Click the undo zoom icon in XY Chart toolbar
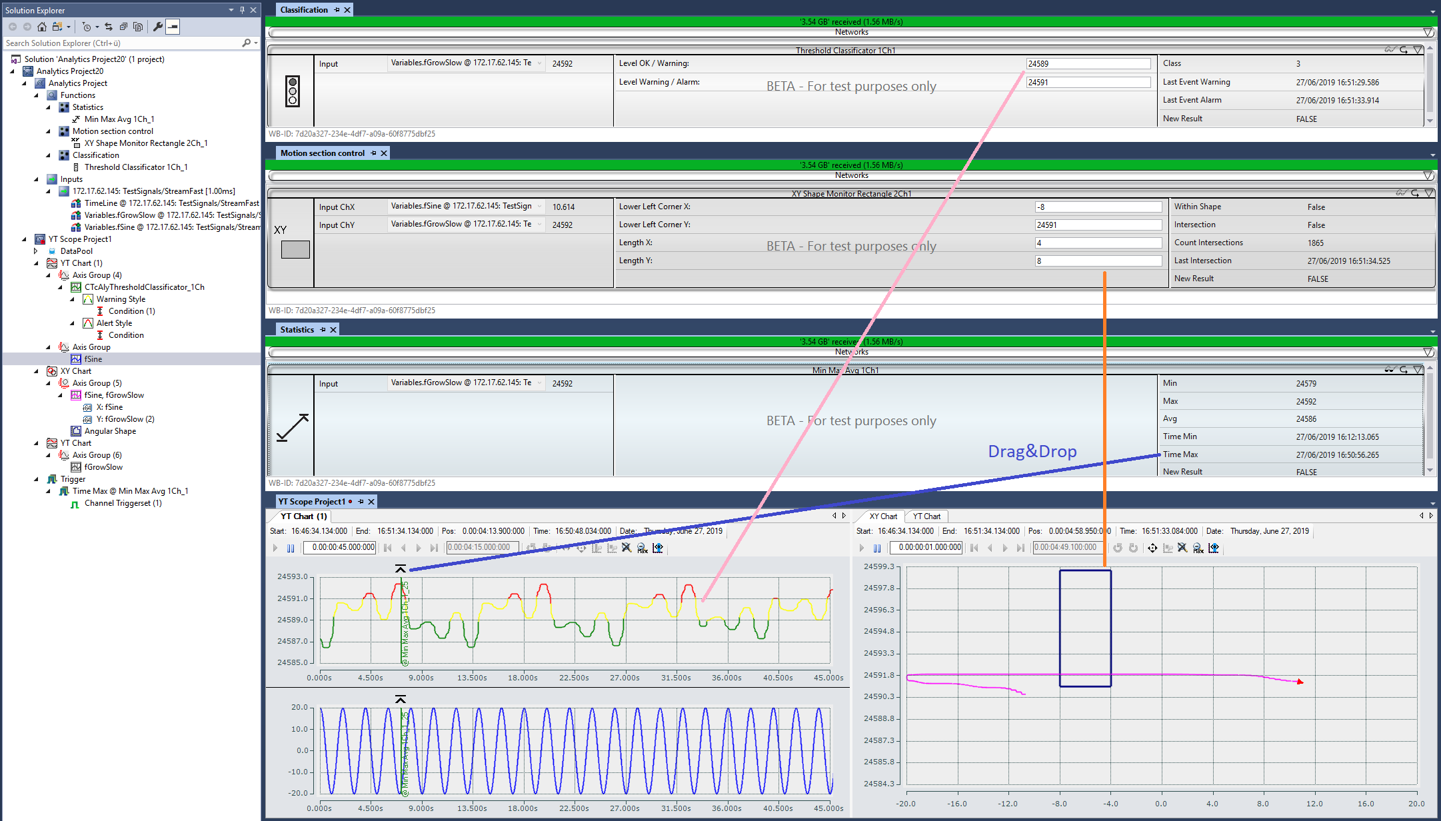This screenshot has width=1441, height=821. point(1118,548)
